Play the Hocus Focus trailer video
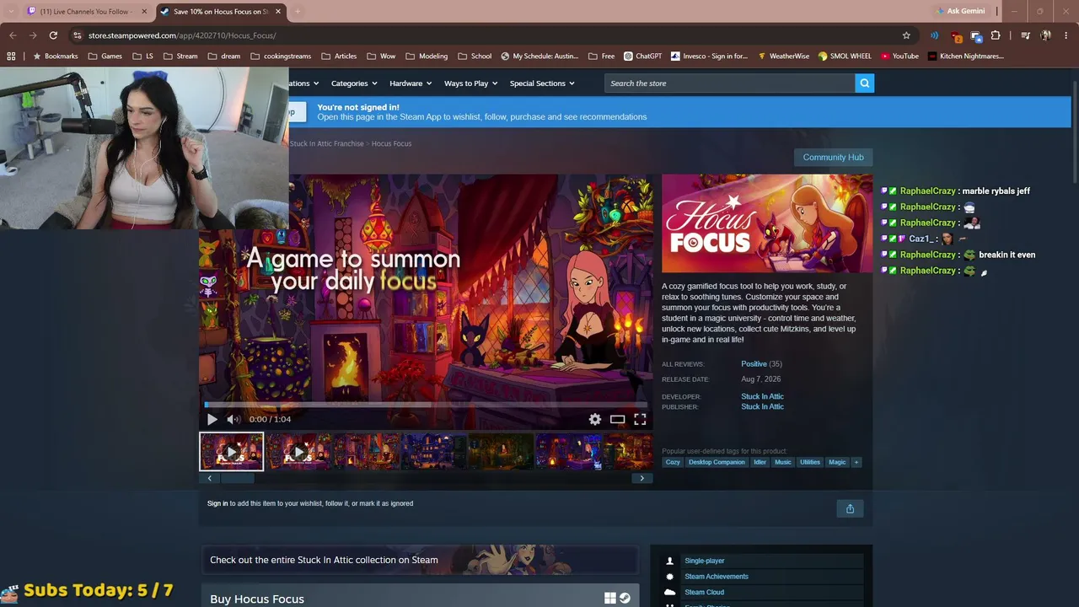 (x=212, y=419)
